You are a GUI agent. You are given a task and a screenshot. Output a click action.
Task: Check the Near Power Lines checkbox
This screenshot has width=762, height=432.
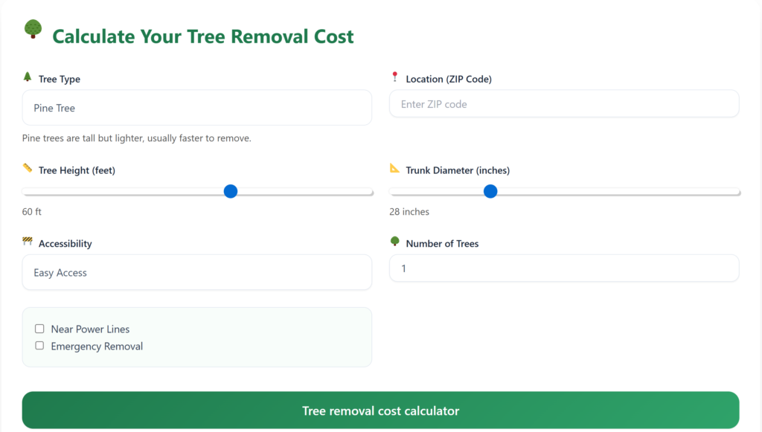pos(39,329)
